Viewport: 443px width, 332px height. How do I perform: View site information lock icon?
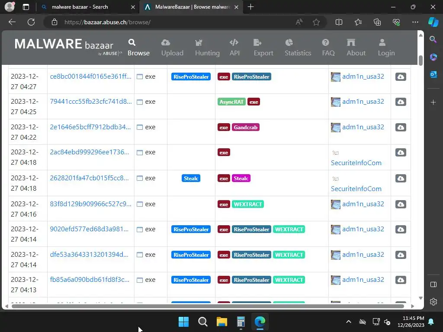pos(54,22)
